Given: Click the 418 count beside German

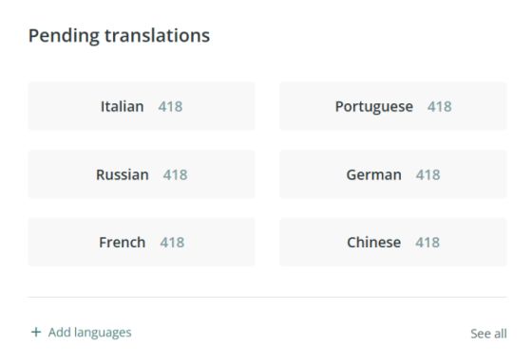Looking at the screenshot, I should (x=428, y=175).
